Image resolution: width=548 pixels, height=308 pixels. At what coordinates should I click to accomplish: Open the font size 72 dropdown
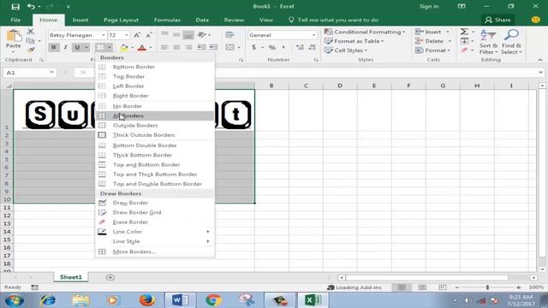(x=126, y=35)
